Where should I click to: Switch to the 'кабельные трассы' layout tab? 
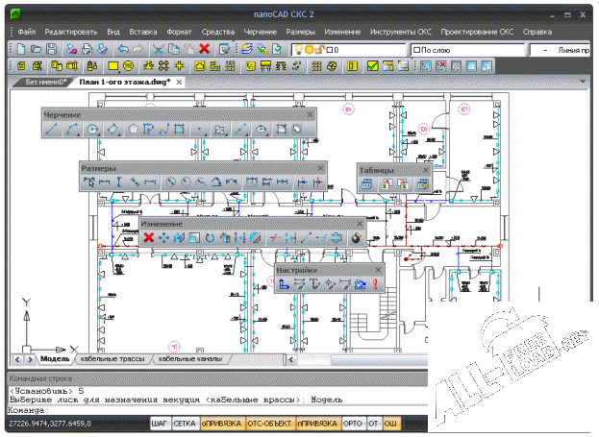coord(112,359)
